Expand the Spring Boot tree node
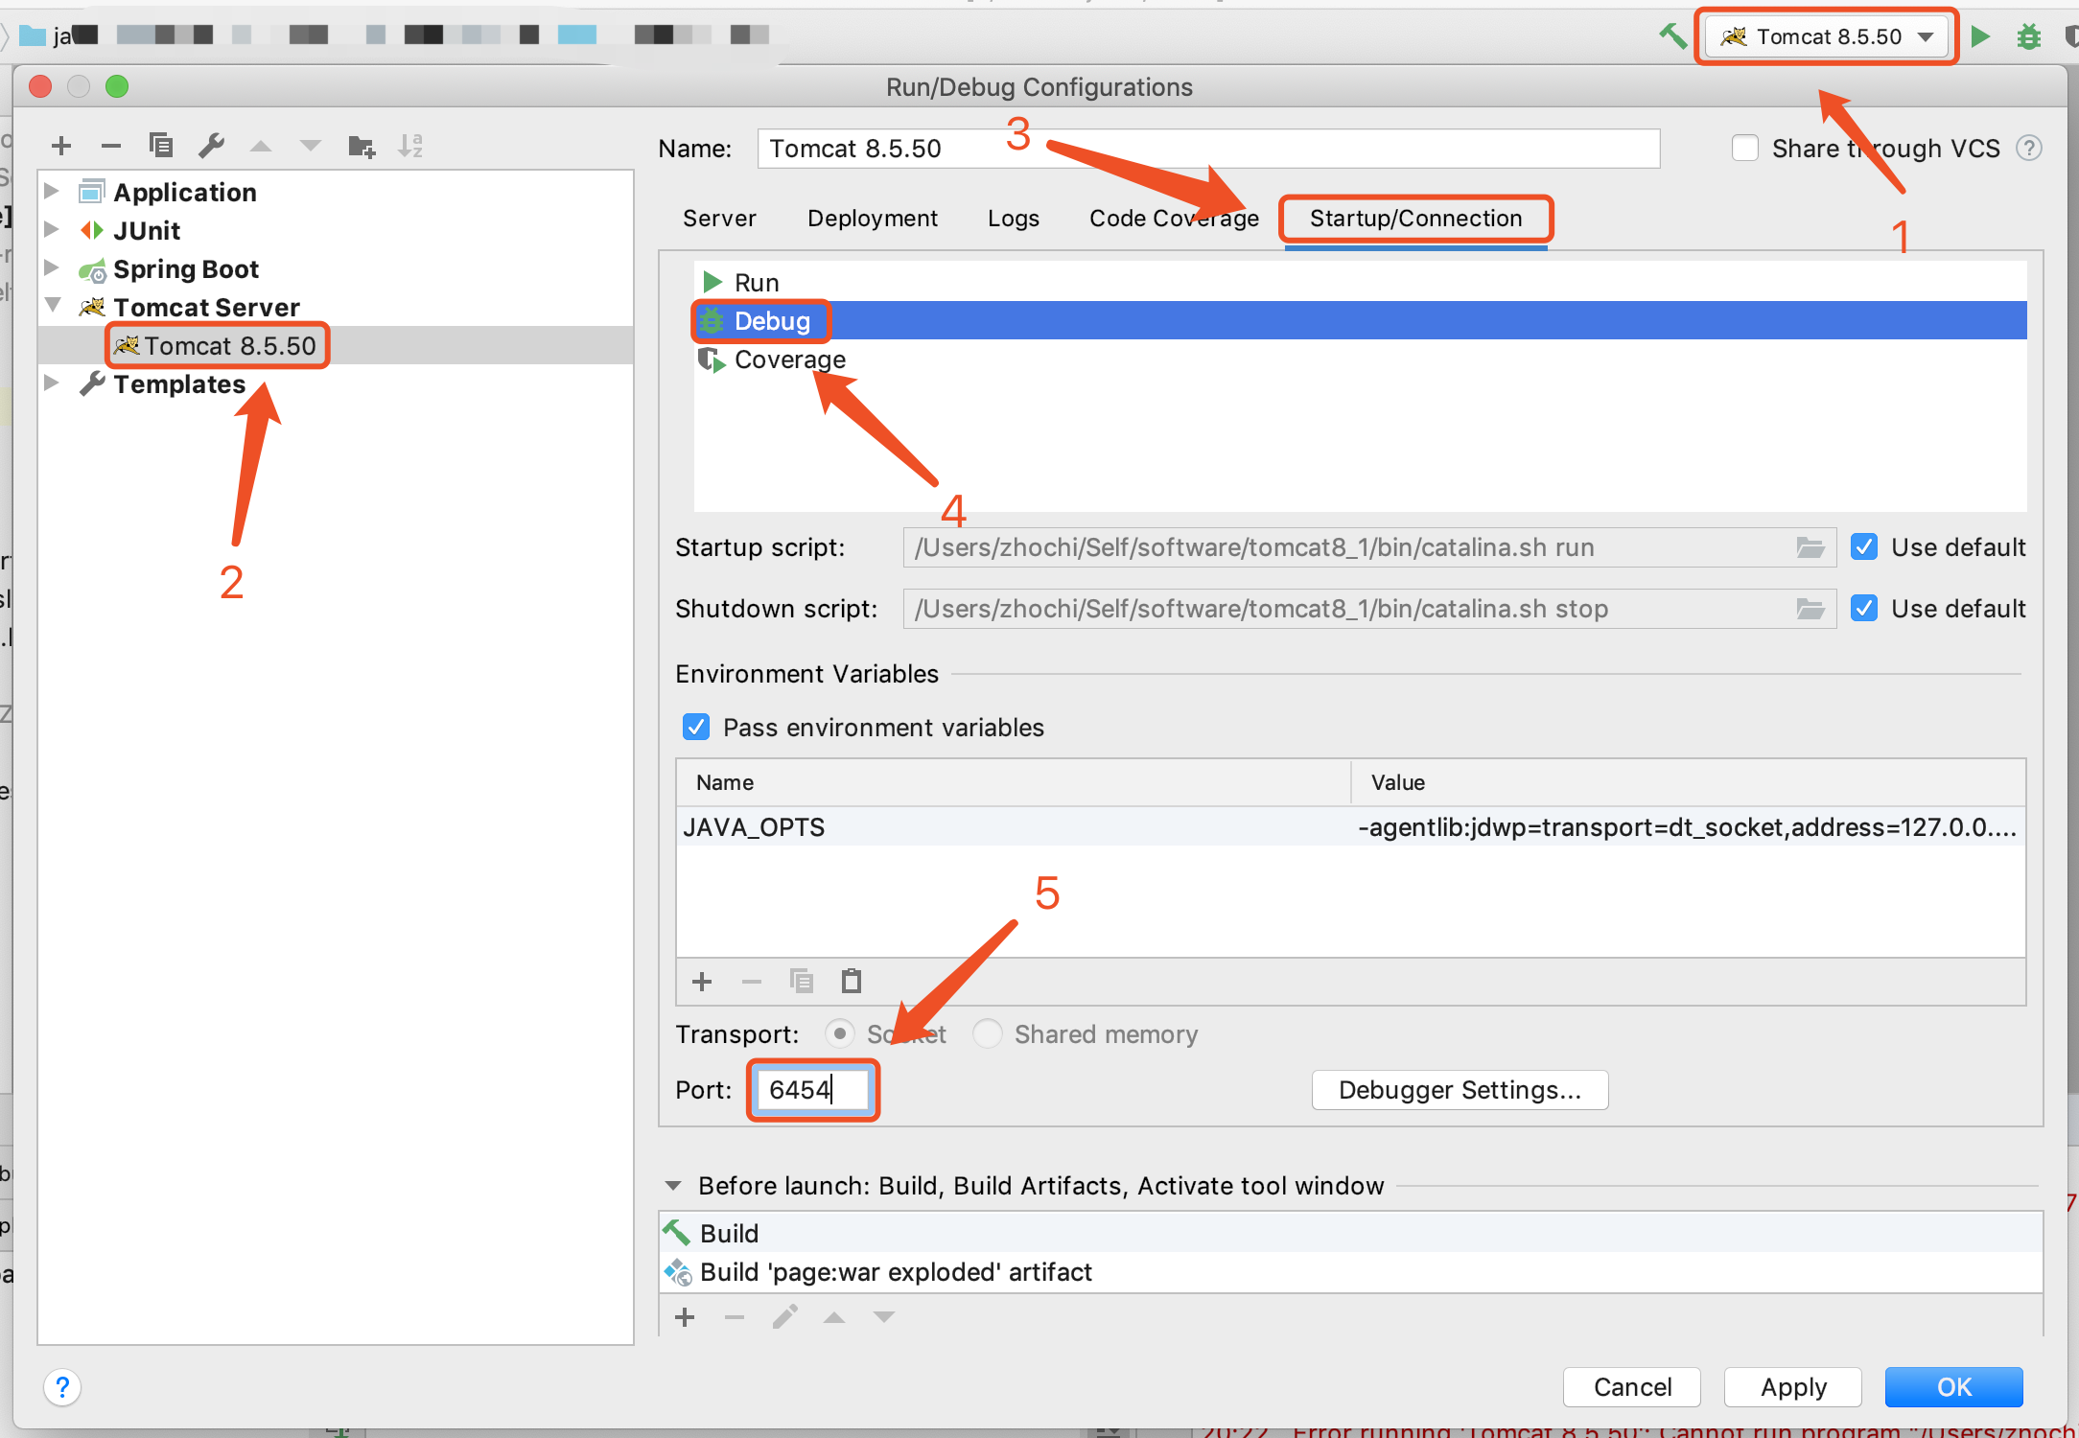The height and width of the screenshot is (1438, 2079). click(52, 268)
